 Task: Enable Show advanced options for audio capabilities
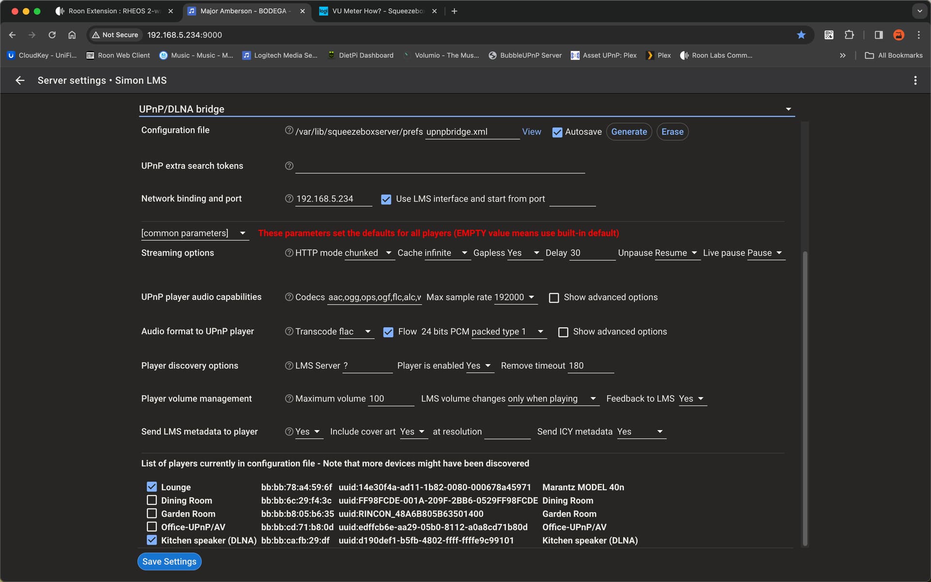(554, 298)
